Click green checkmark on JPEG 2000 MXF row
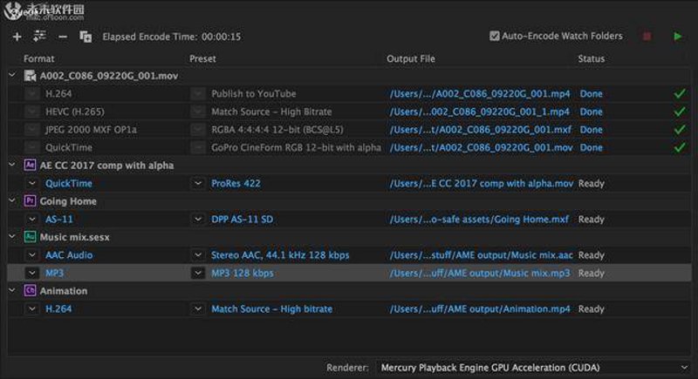Viewport: 698px width, 379px height. (x=680, y=129)
